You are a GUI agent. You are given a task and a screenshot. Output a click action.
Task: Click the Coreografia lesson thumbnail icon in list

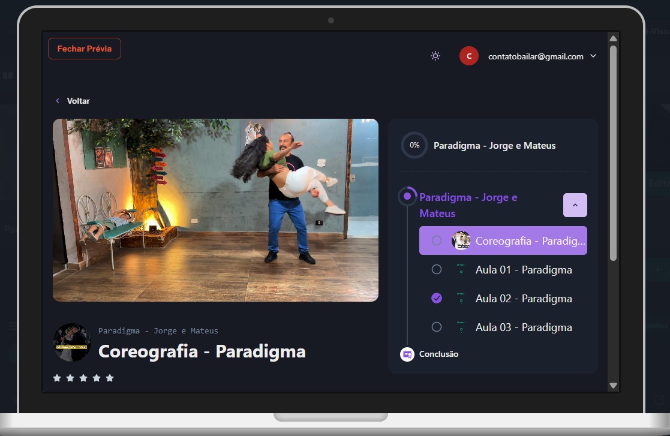point(461,240)
